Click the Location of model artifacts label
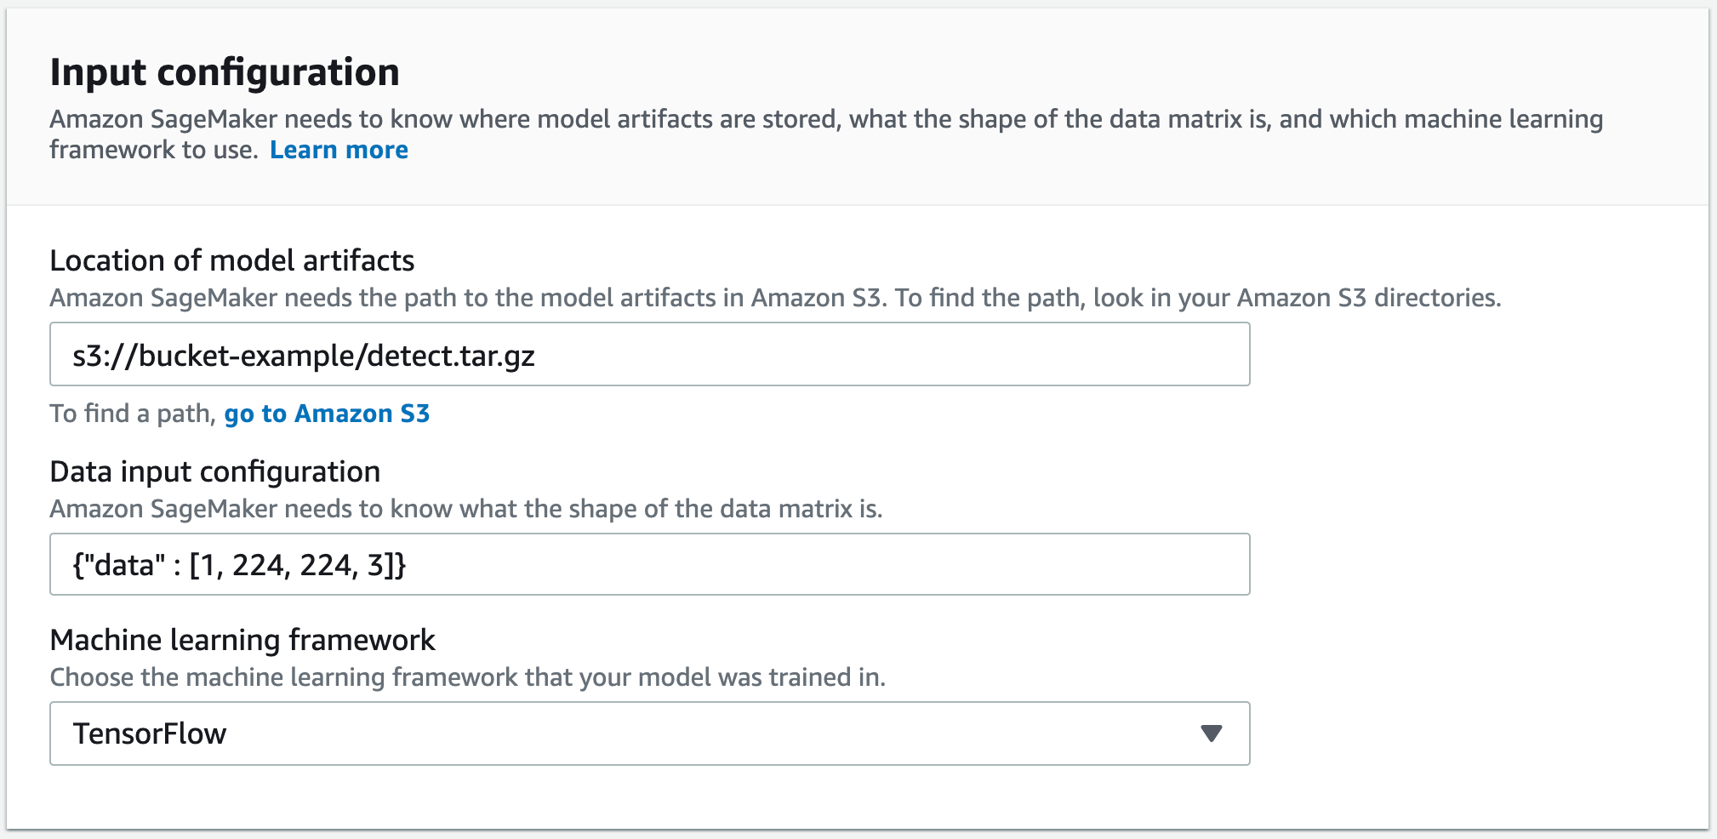 coord(232,261)
